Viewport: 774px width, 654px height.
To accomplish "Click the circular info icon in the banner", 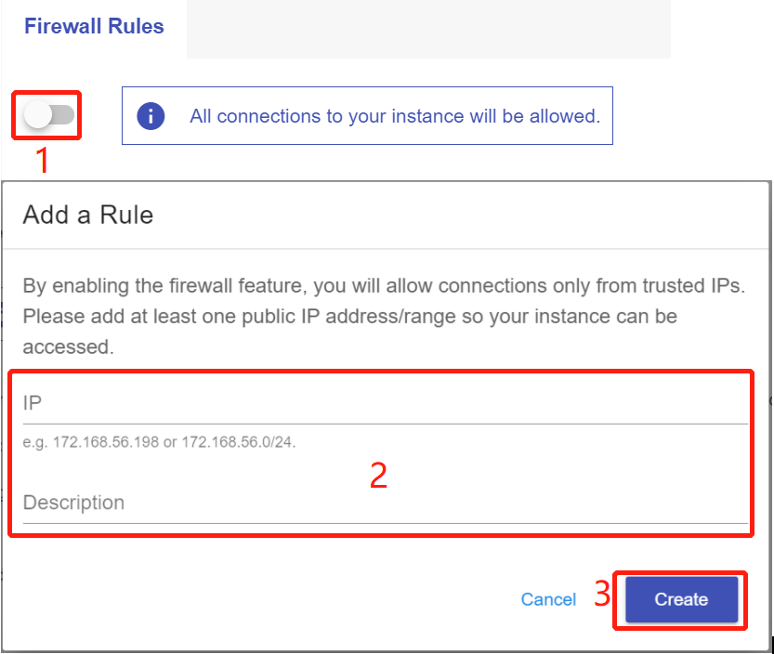I will (151, 116).
